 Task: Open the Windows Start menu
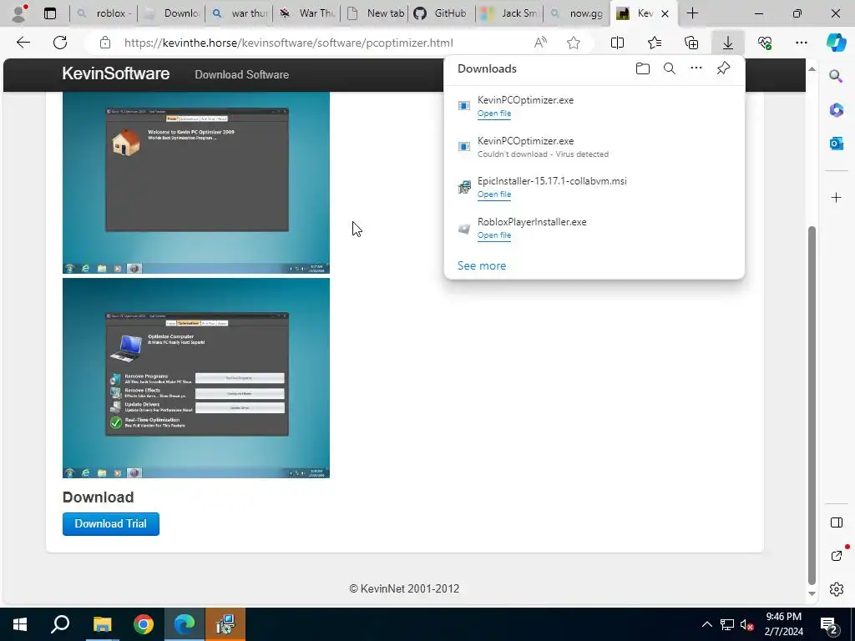point(20,624)
